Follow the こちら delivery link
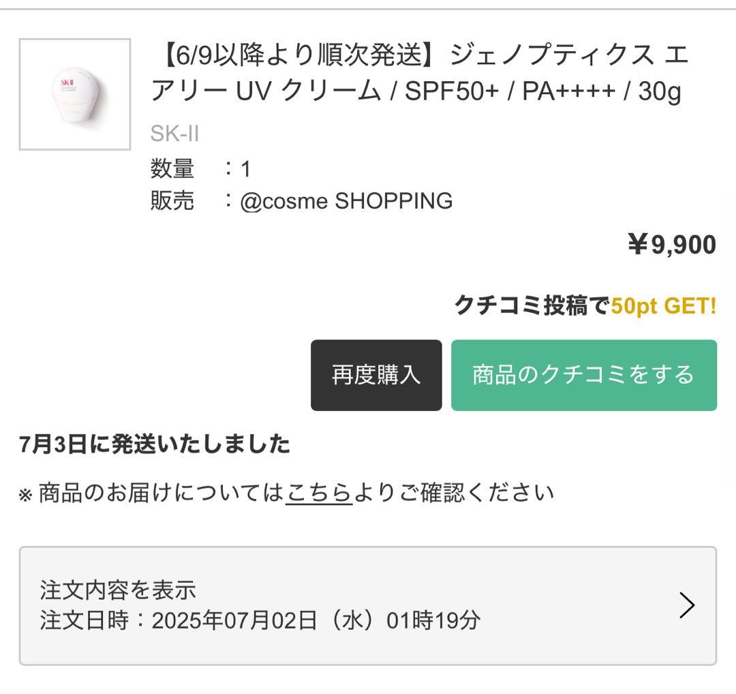 [x=319, y=492]
